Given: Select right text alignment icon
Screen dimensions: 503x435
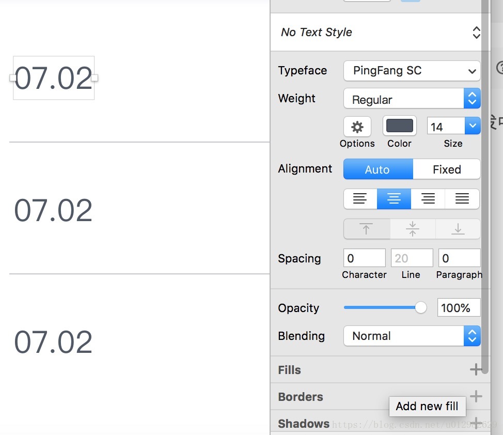Looking at the screenshot, I should 428,199.
